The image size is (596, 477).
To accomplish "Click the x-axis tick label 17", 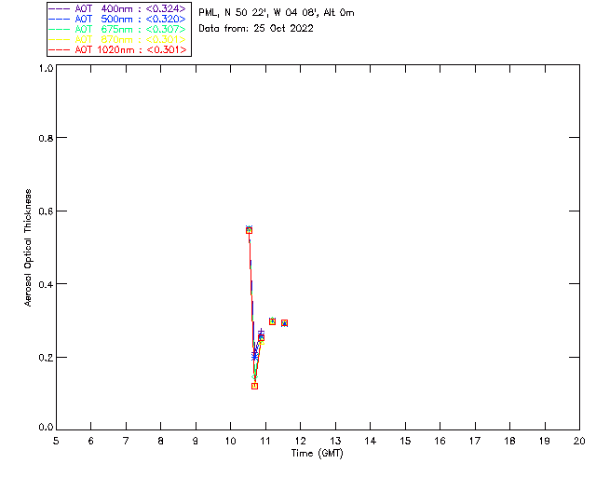I will click(x=475, y=441).
